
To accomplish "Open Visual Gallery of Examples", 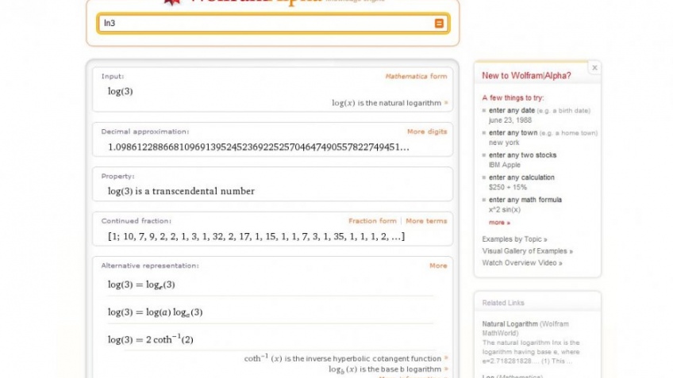I will 527,251.
